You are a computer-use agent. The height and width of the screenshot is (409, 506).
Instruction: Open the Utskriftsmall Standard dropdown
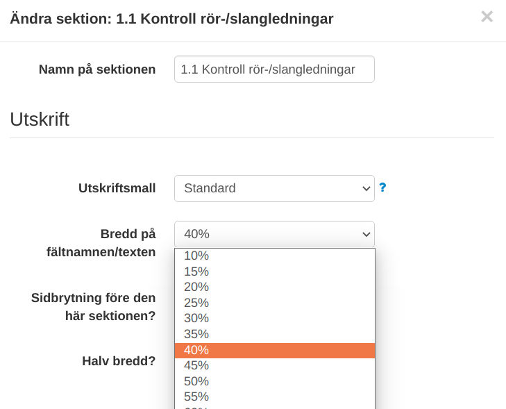pyautogui.click(x=274, y=188)
